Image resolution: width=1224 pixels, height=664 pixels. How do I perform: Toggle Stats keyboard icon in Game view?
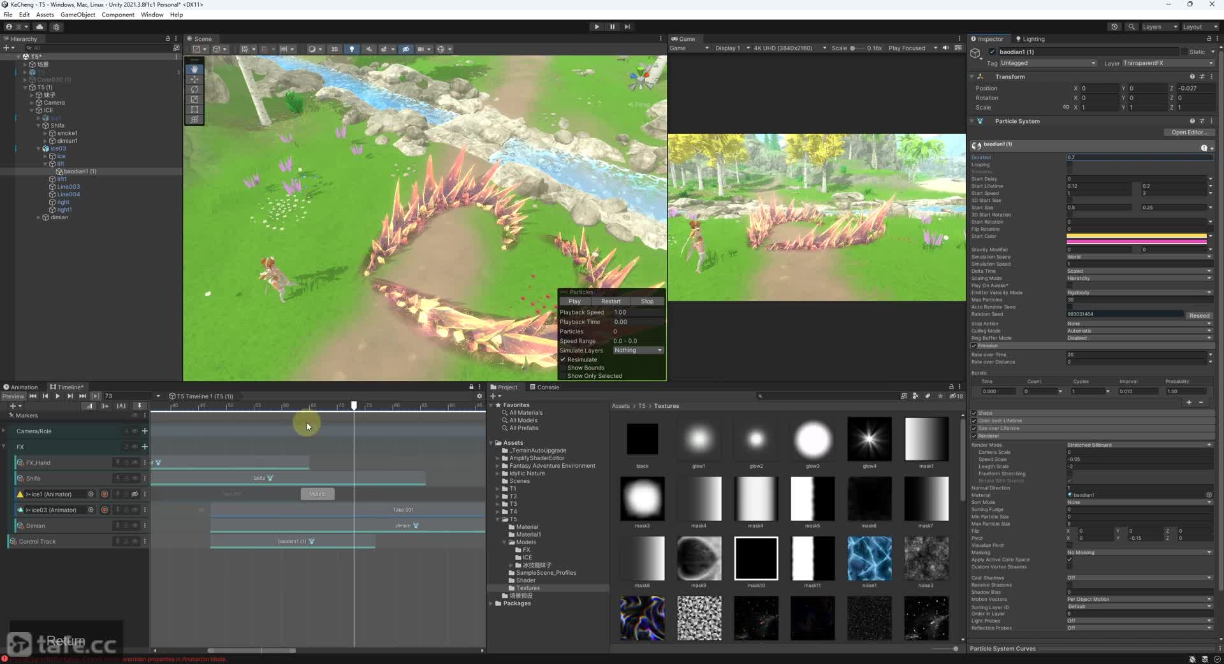pos(958,48)
